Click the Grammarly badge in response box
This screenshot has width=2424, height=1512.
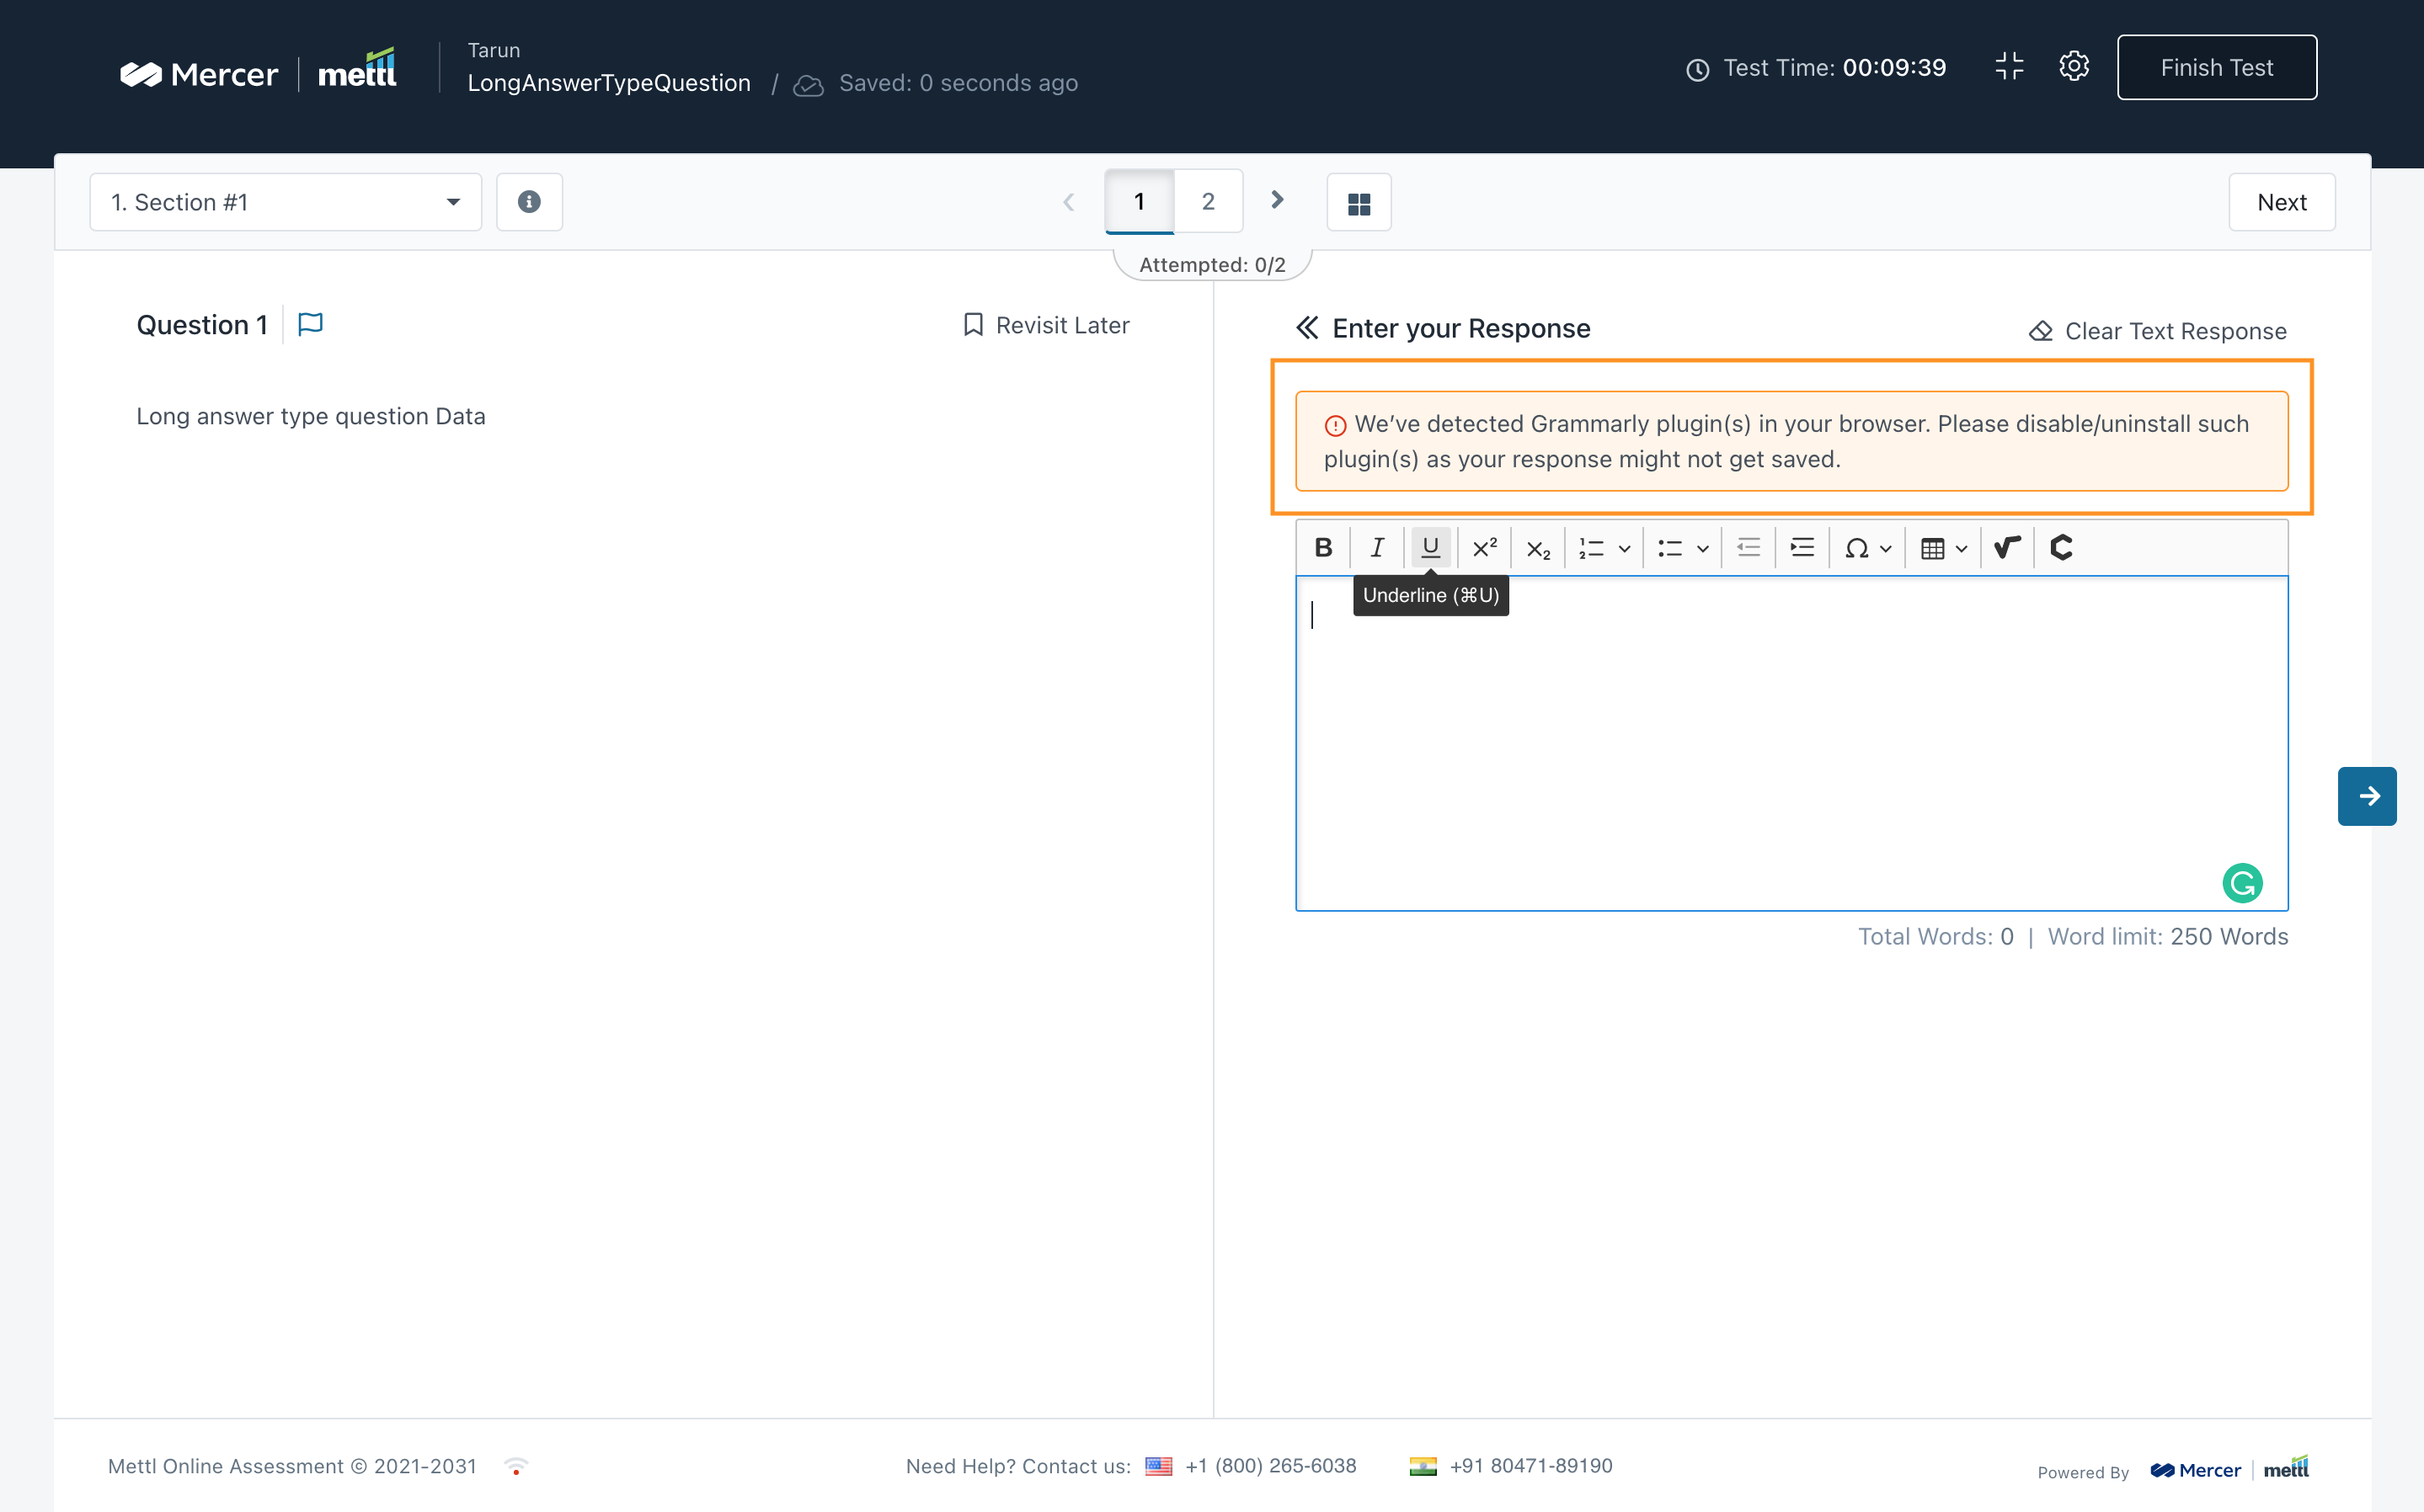2242,883
